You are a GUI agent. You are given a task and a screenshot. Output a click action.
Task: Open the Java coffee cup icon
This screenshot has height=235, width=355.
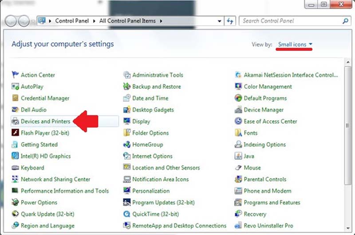click(x=238, y=156)
